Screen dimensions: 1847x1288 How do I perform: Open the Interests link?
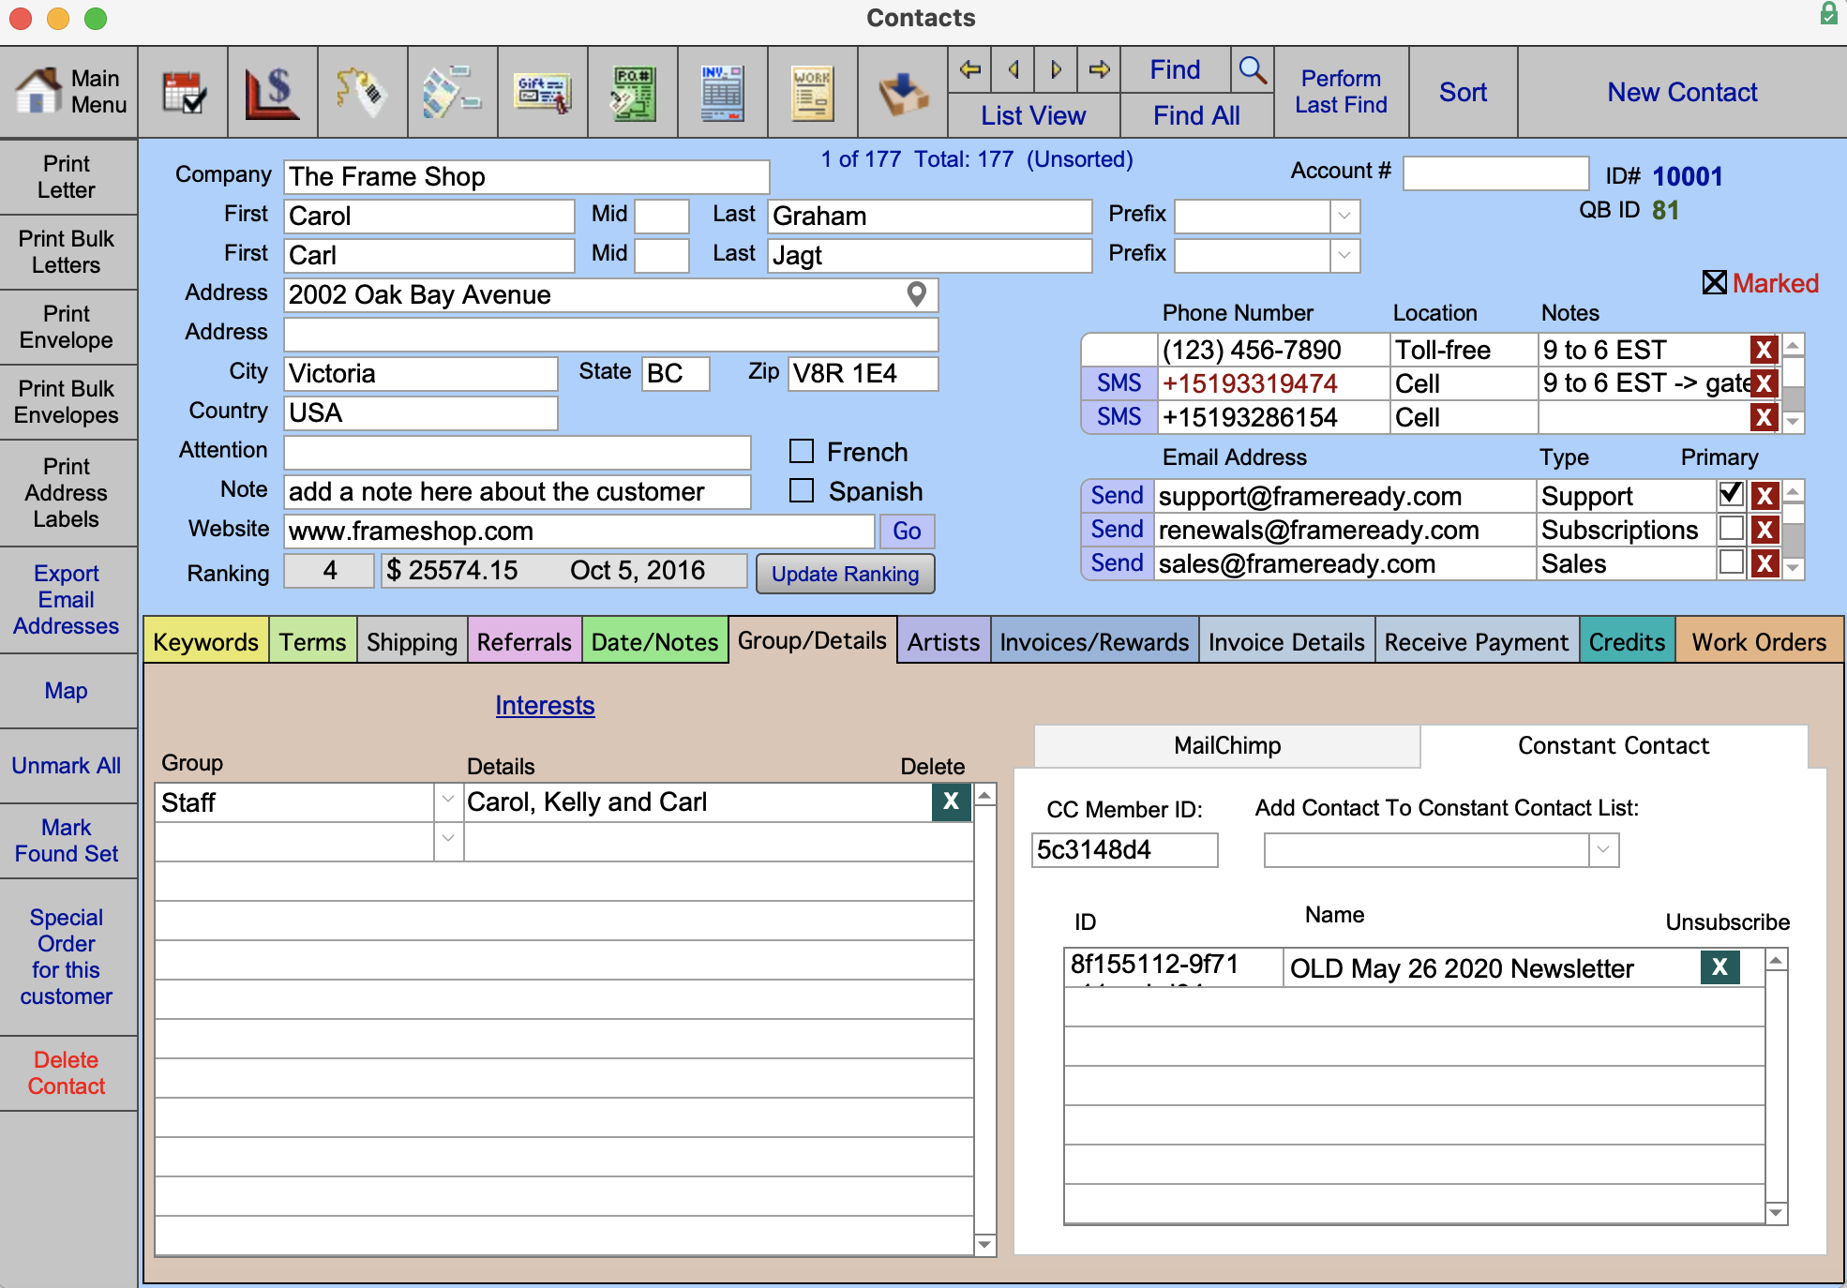coord(545,705)
